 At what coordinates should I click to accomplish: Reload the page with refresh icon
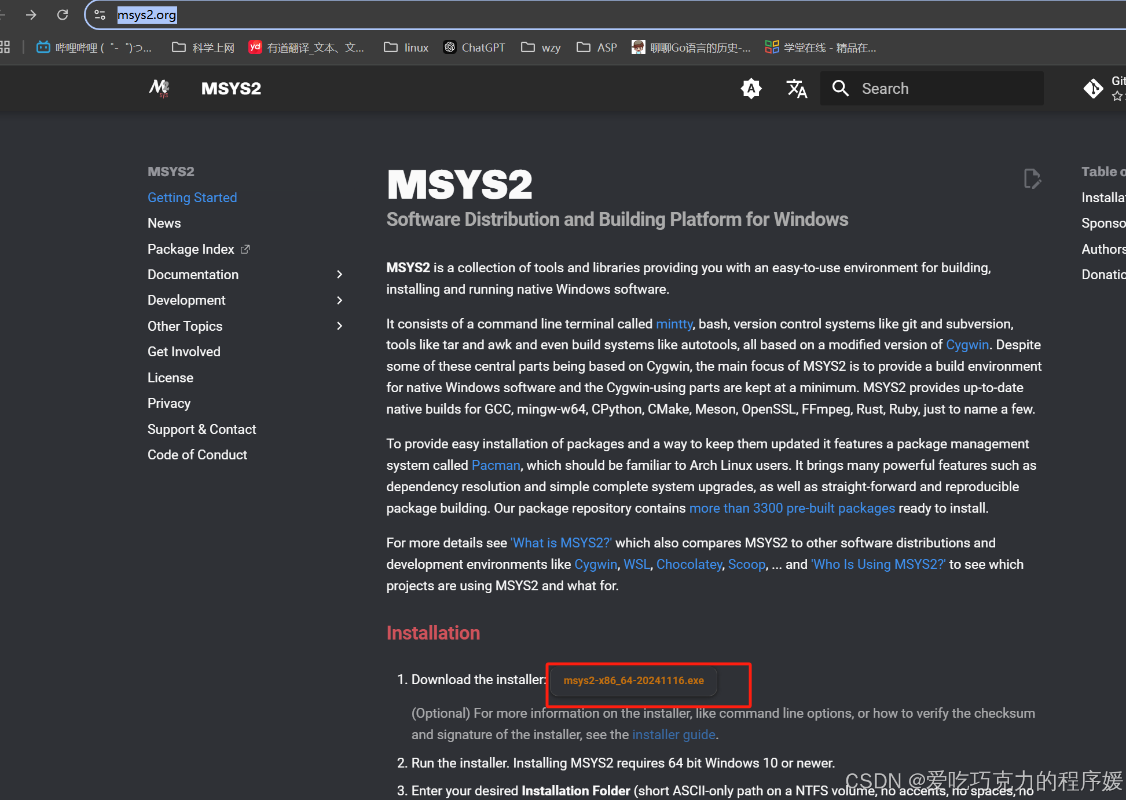click(63, 15)
